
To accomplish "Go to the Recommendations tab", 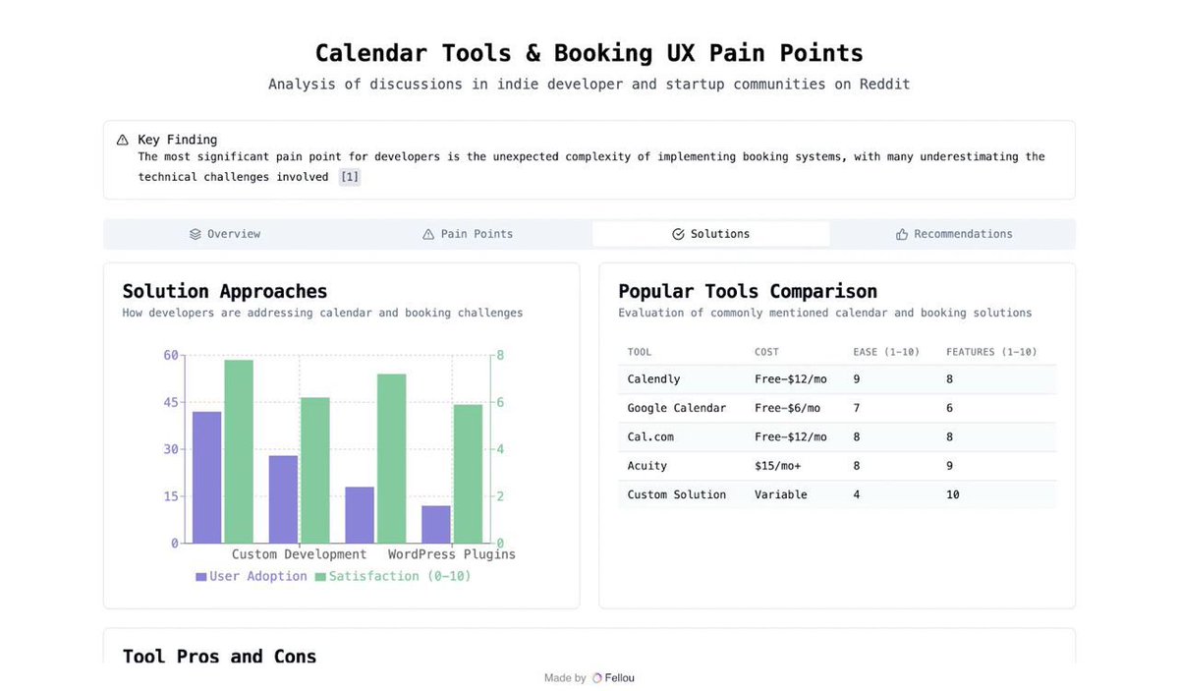I will coord(953,234).
